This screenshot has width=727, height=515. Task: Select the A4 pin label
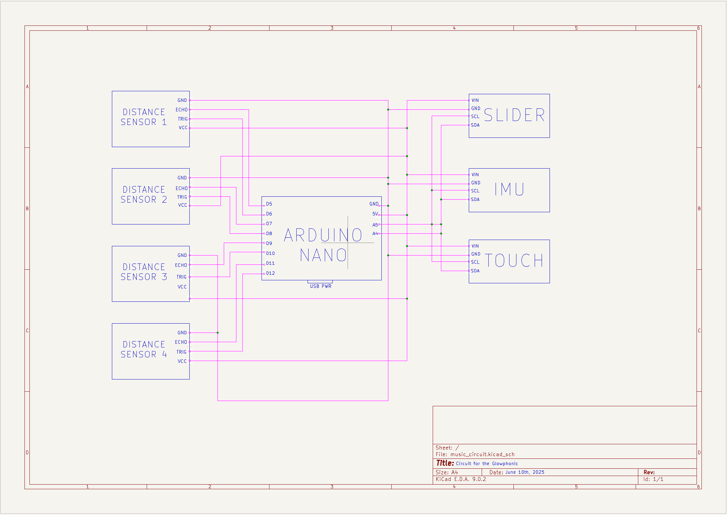375,233
